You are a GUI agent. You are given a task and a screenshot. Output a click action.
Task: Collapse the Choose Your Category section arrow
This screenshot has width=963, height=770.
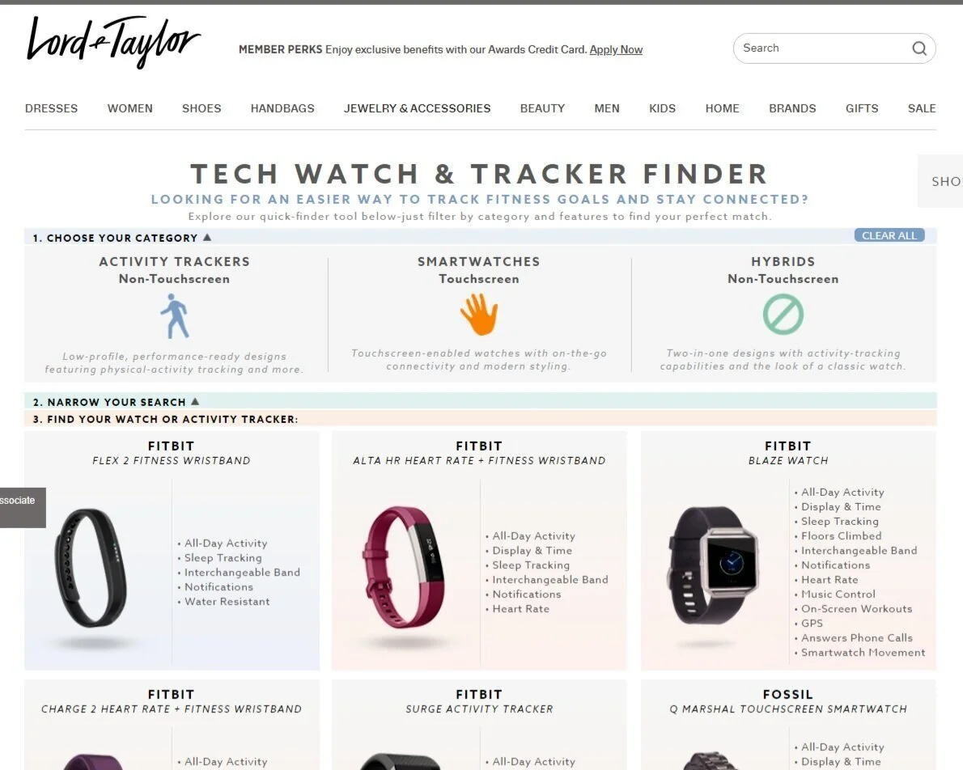pos(207,238)
